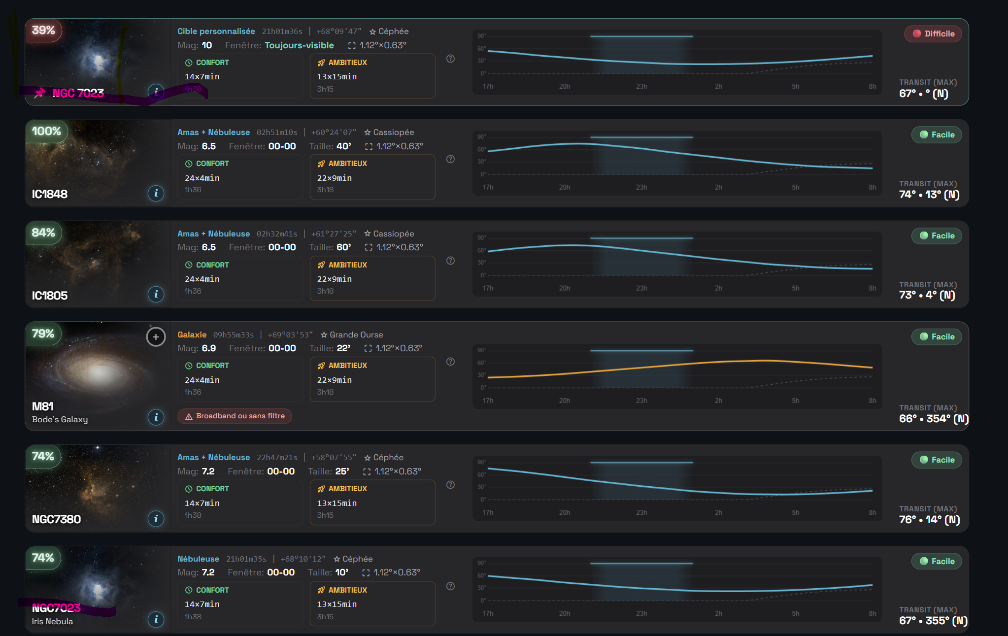Screen dimensions: 1008x636
Task: Select CONFORT plan for IC1848
Action: click(x=240, y=177)
